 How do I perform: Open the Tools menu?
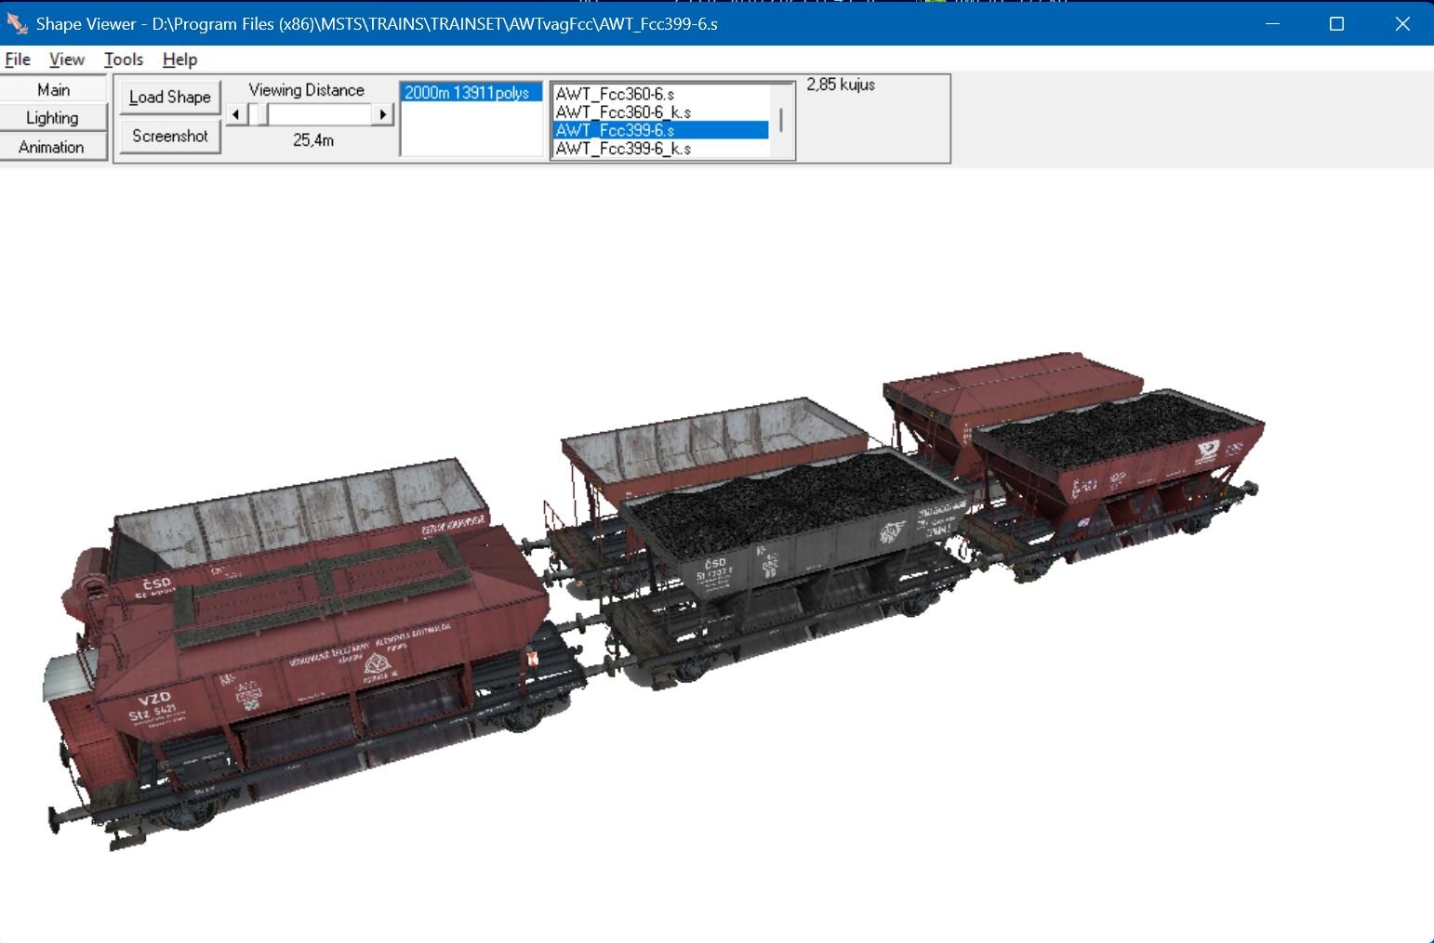click(123, 59)
